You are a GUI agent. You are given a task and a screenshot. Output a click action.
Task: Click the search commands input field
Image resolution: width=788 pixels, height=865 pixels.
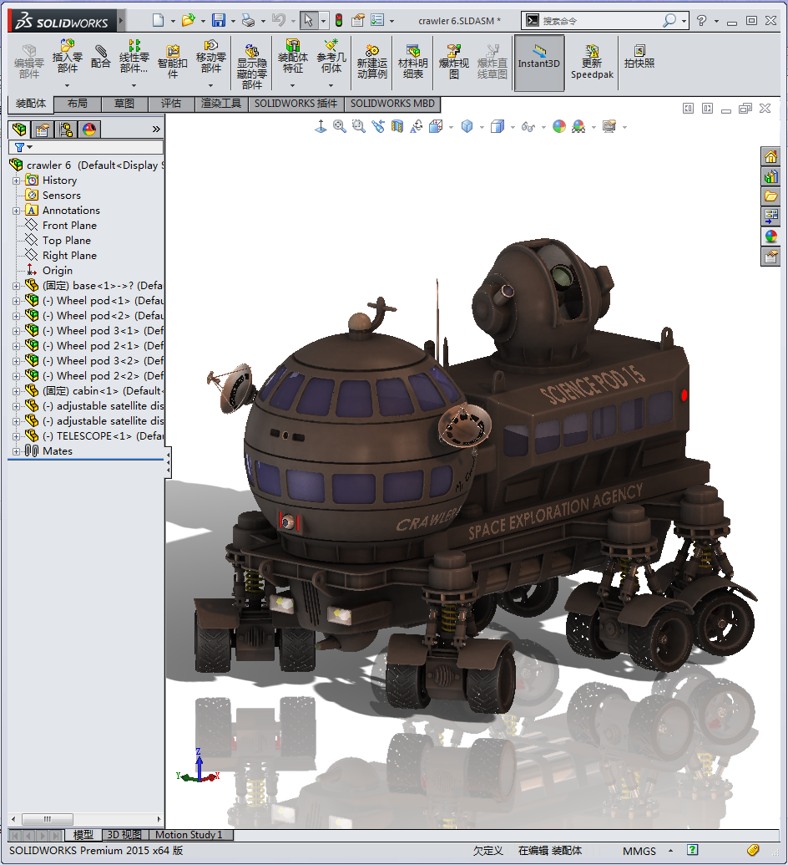point(601,20)
